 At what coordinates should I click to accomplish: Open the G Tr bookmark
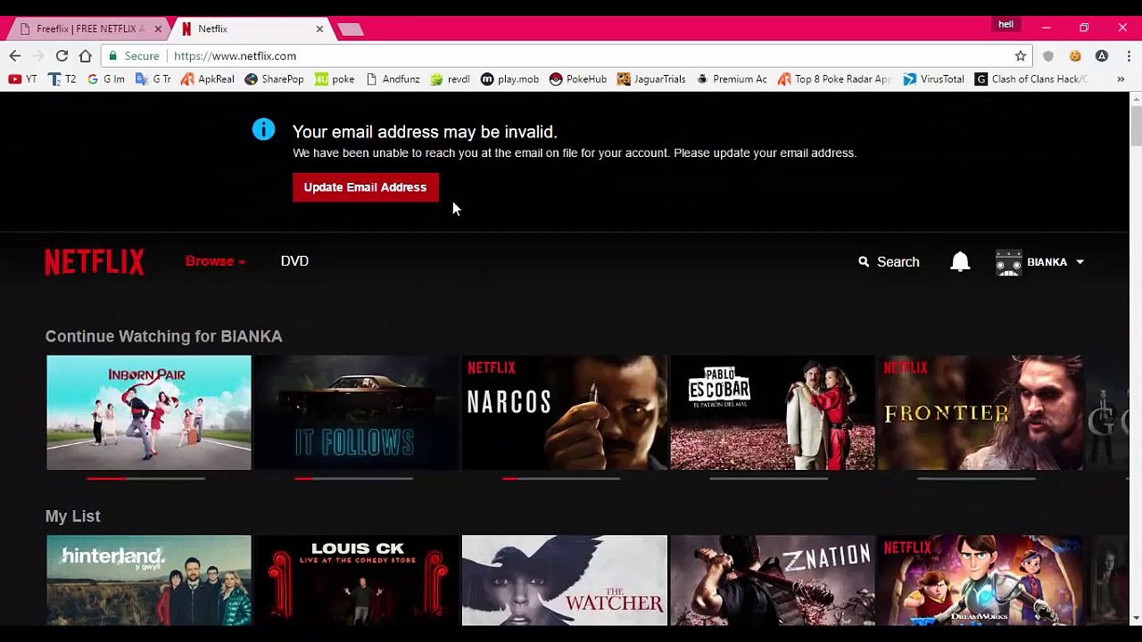(x=153, y=79)
